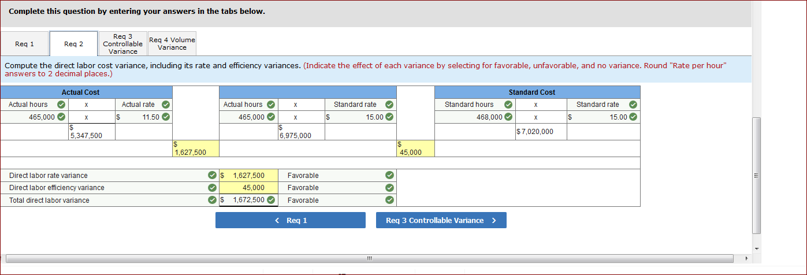This screenshot has height=275, width=807.
Task: Click the Total direct labor variance label
Action: 49,200
